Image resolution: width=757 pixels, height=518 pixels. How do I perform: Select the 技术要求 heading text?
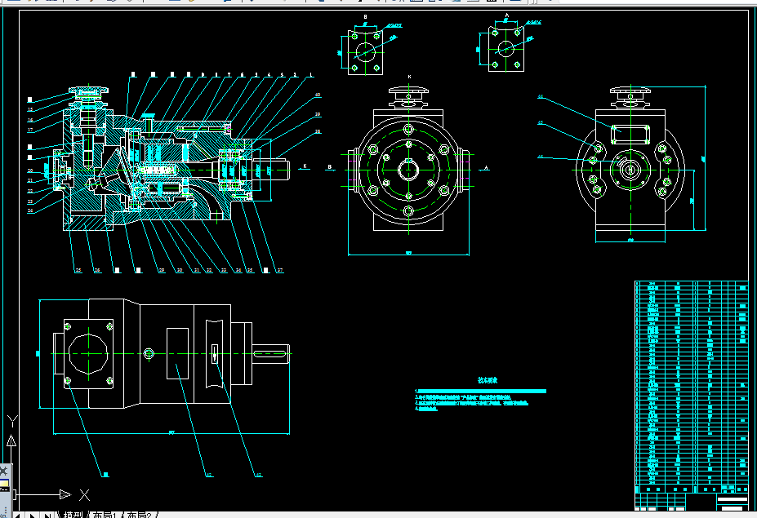(488, 380)
